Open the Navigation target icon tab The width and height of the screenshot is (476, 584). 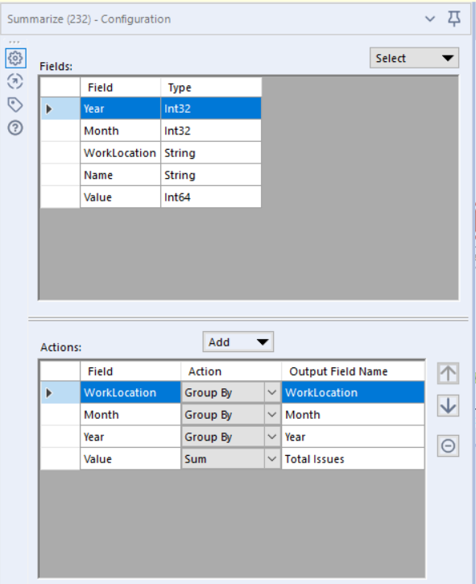coord(15,81)
